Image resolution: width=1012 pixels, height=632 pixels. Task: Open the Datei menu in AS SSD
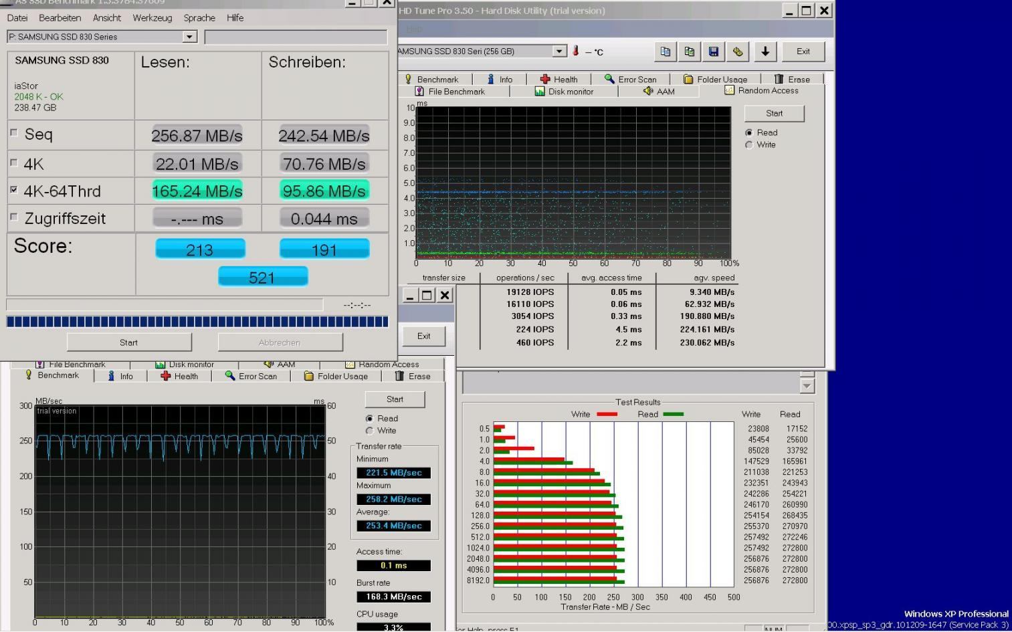coord(17,18)
